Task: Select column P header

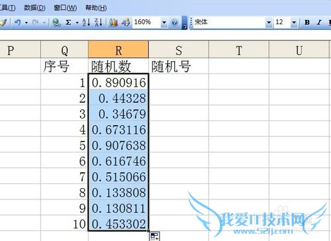Action: tap(20, 50)
